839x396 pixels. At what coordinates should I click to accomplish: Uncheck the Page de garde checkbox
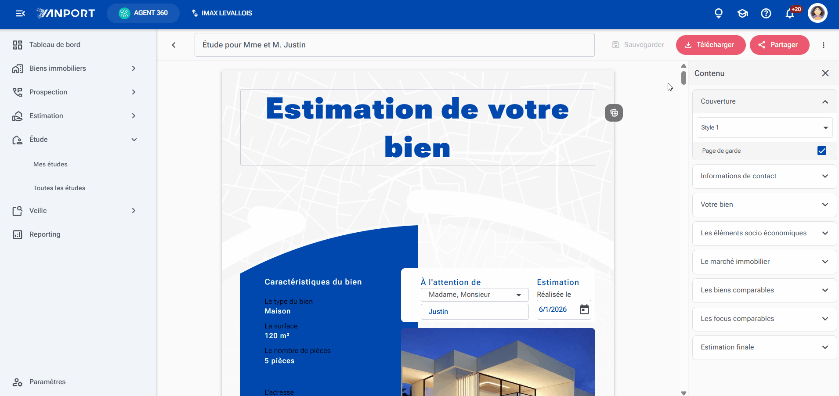[822, 151]
